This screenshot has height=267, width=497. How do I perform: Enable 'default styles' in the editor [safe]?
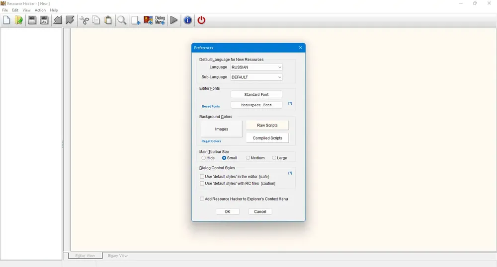[x=234, y=177]
